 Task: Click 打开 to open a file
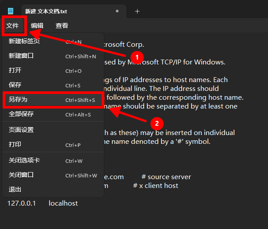[x=15, y=71]
